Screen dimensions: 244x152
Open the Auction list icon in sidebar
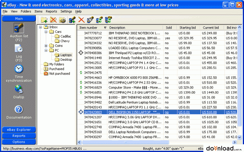(x=19, y=28)
